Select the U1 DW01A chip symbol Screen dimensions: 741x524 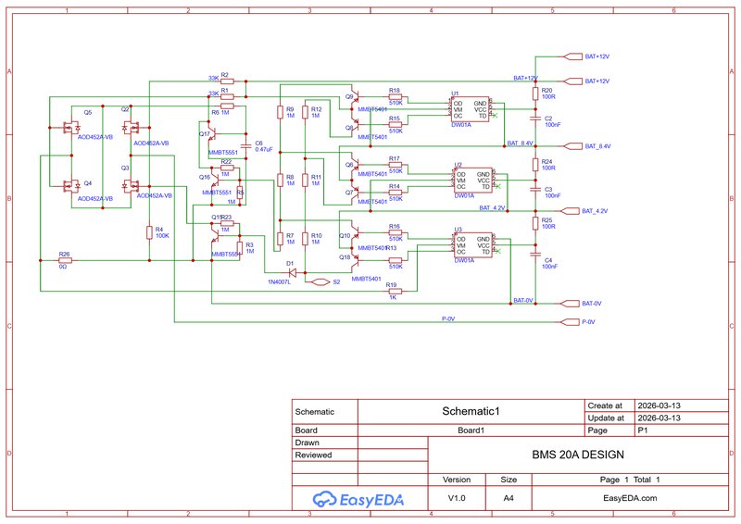pos(471,109)
